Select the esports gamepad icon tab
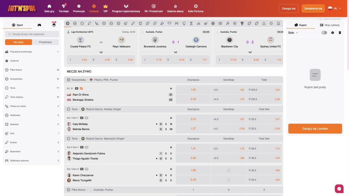The height and width of the screenshot is (196, 349). pyautogui.click(x=40, y=25)
